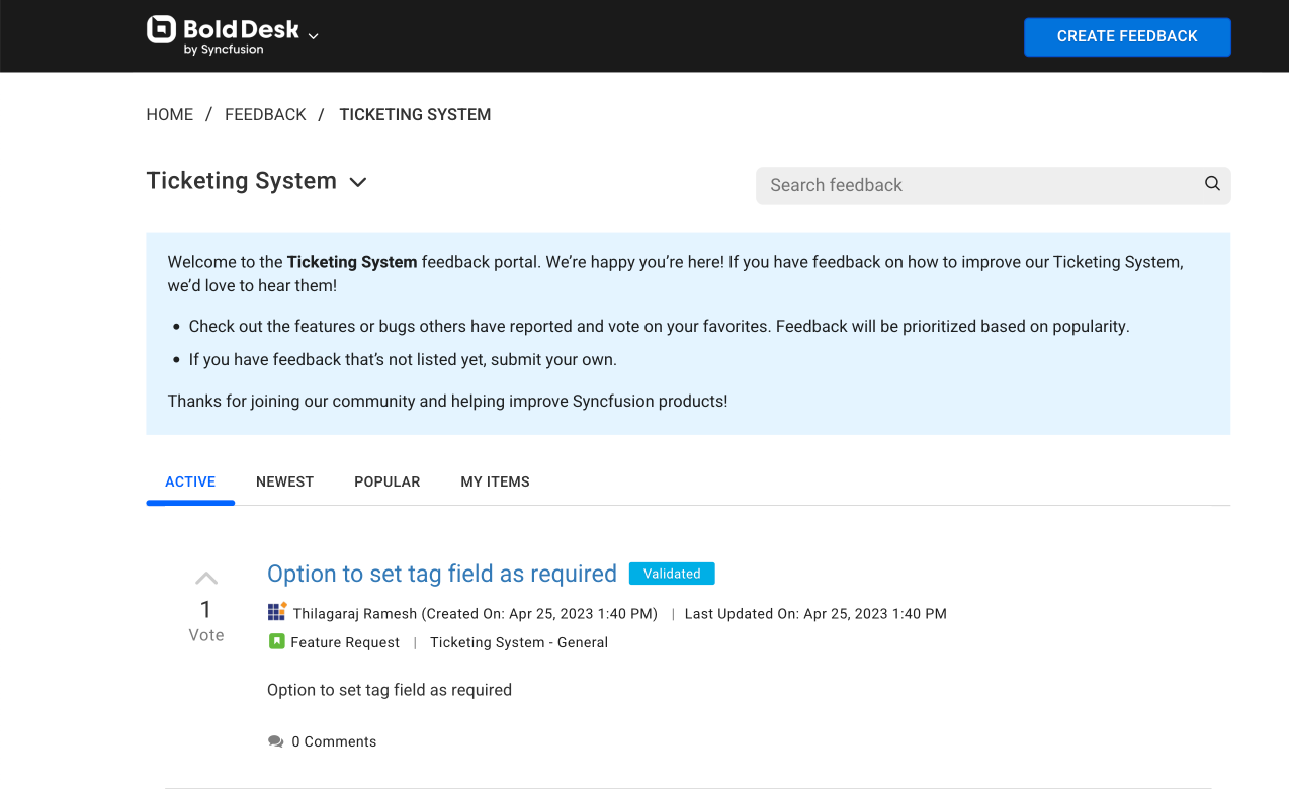The height and width of the screenshot is (789, 1289).
Task: Click the CREATE FEEDBACK button
Action: point(1128,36)
